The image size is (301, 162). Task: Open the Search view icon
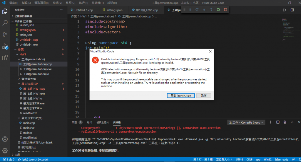[x=5, y=23]
